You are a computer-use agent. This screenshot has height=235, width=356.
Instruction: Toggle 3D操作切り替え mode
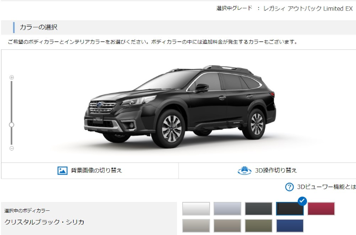click(276, 170)
